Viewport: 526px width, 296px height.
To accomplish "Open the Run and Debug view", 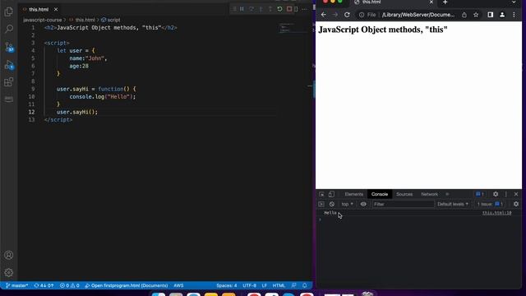I will 9,65.
